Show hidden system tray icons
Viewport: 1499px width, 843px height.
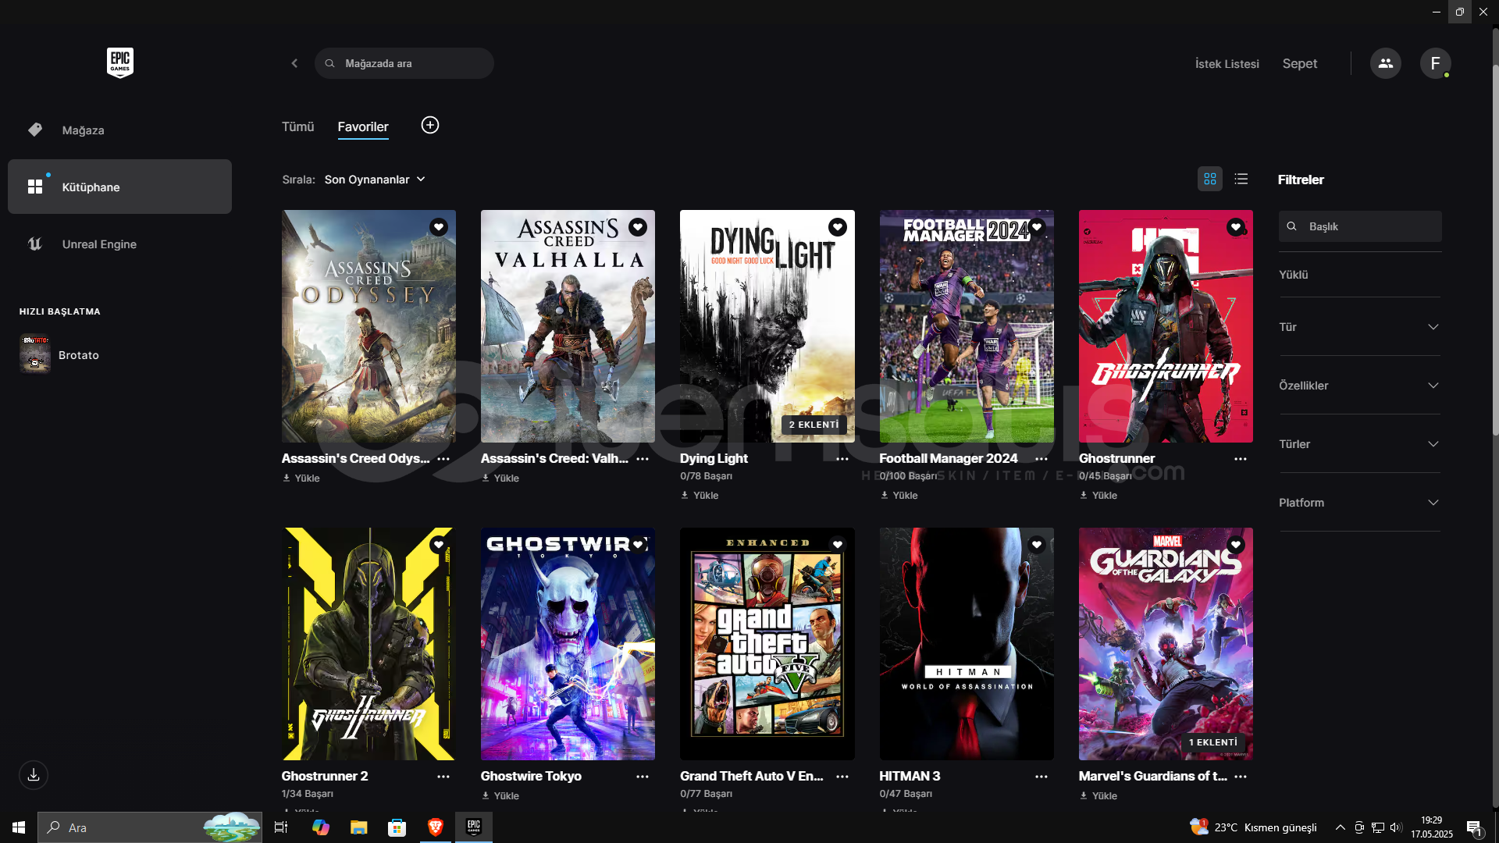click(1340, 827)
